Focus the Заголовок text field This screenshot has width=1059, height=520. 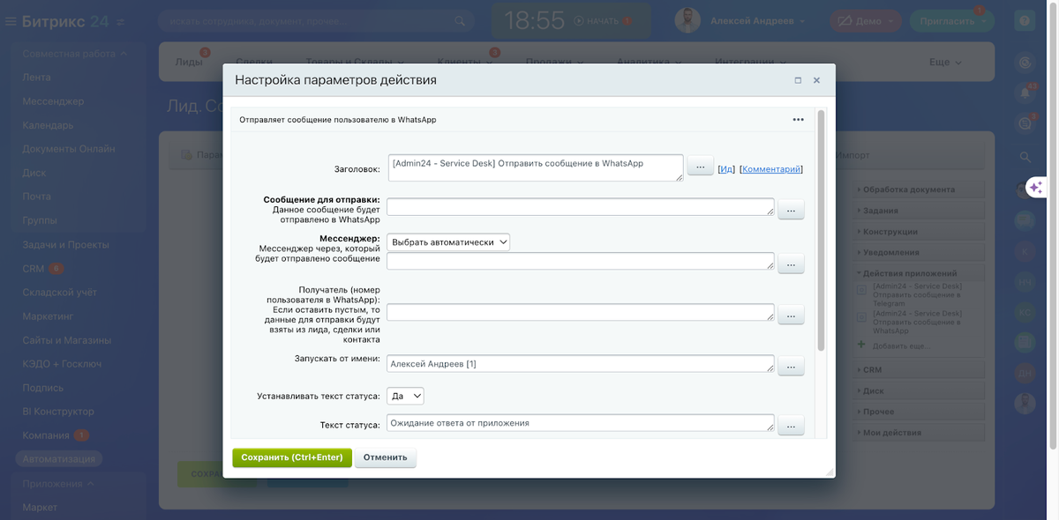click(x=536, y=167)
